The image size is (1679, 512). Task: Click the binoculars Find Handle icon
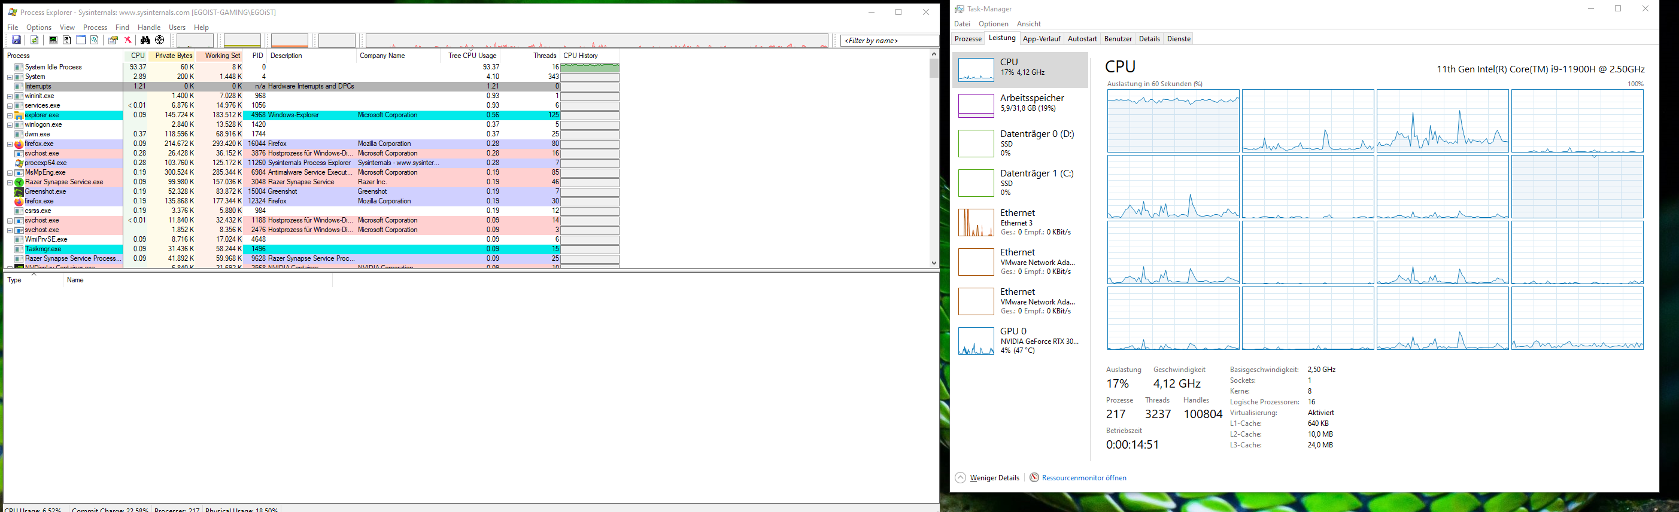tap(145, 41)
